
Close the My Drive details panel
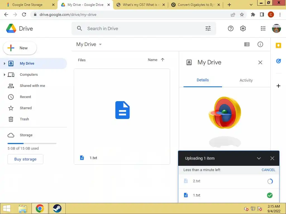tap(260, 62)
